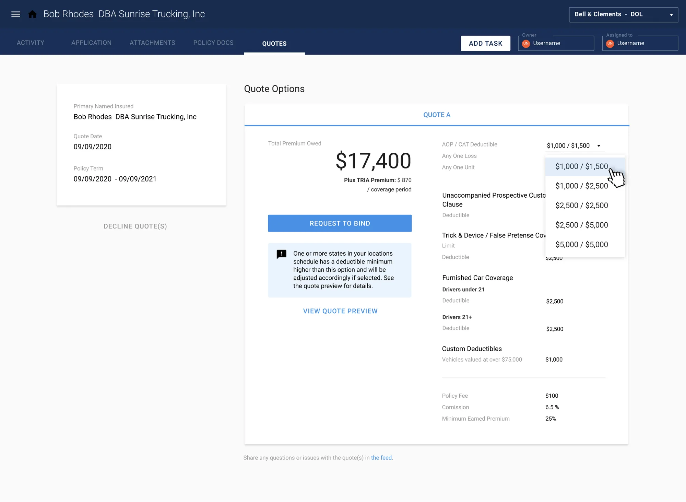
Task: Open the Assigned to Username selector
Action: coord(640,43)
